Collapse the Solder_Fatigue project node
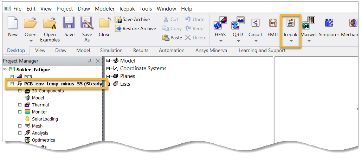The width and height of the screenshot is (361, 163). (x=5, y=70)
